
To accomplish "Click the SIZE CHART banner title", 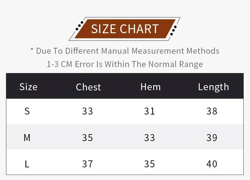I will click(x=125, y=29).
